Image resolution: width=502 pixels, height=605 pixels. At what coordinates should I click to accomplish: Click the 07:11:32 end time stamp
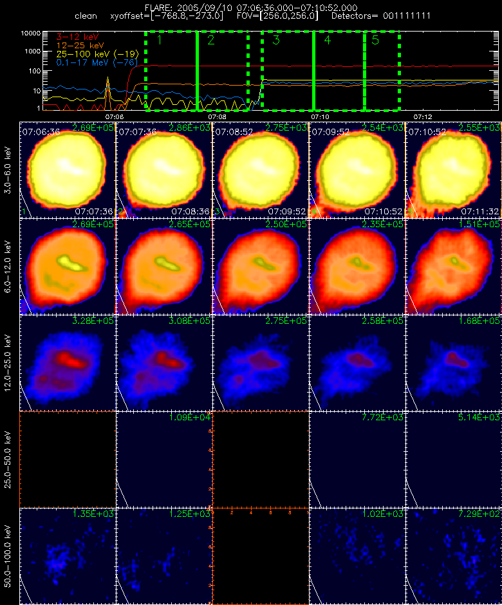coord(479,212)
